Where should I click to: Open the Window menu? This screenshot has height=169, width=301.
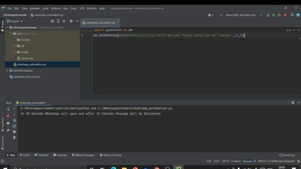92,8
